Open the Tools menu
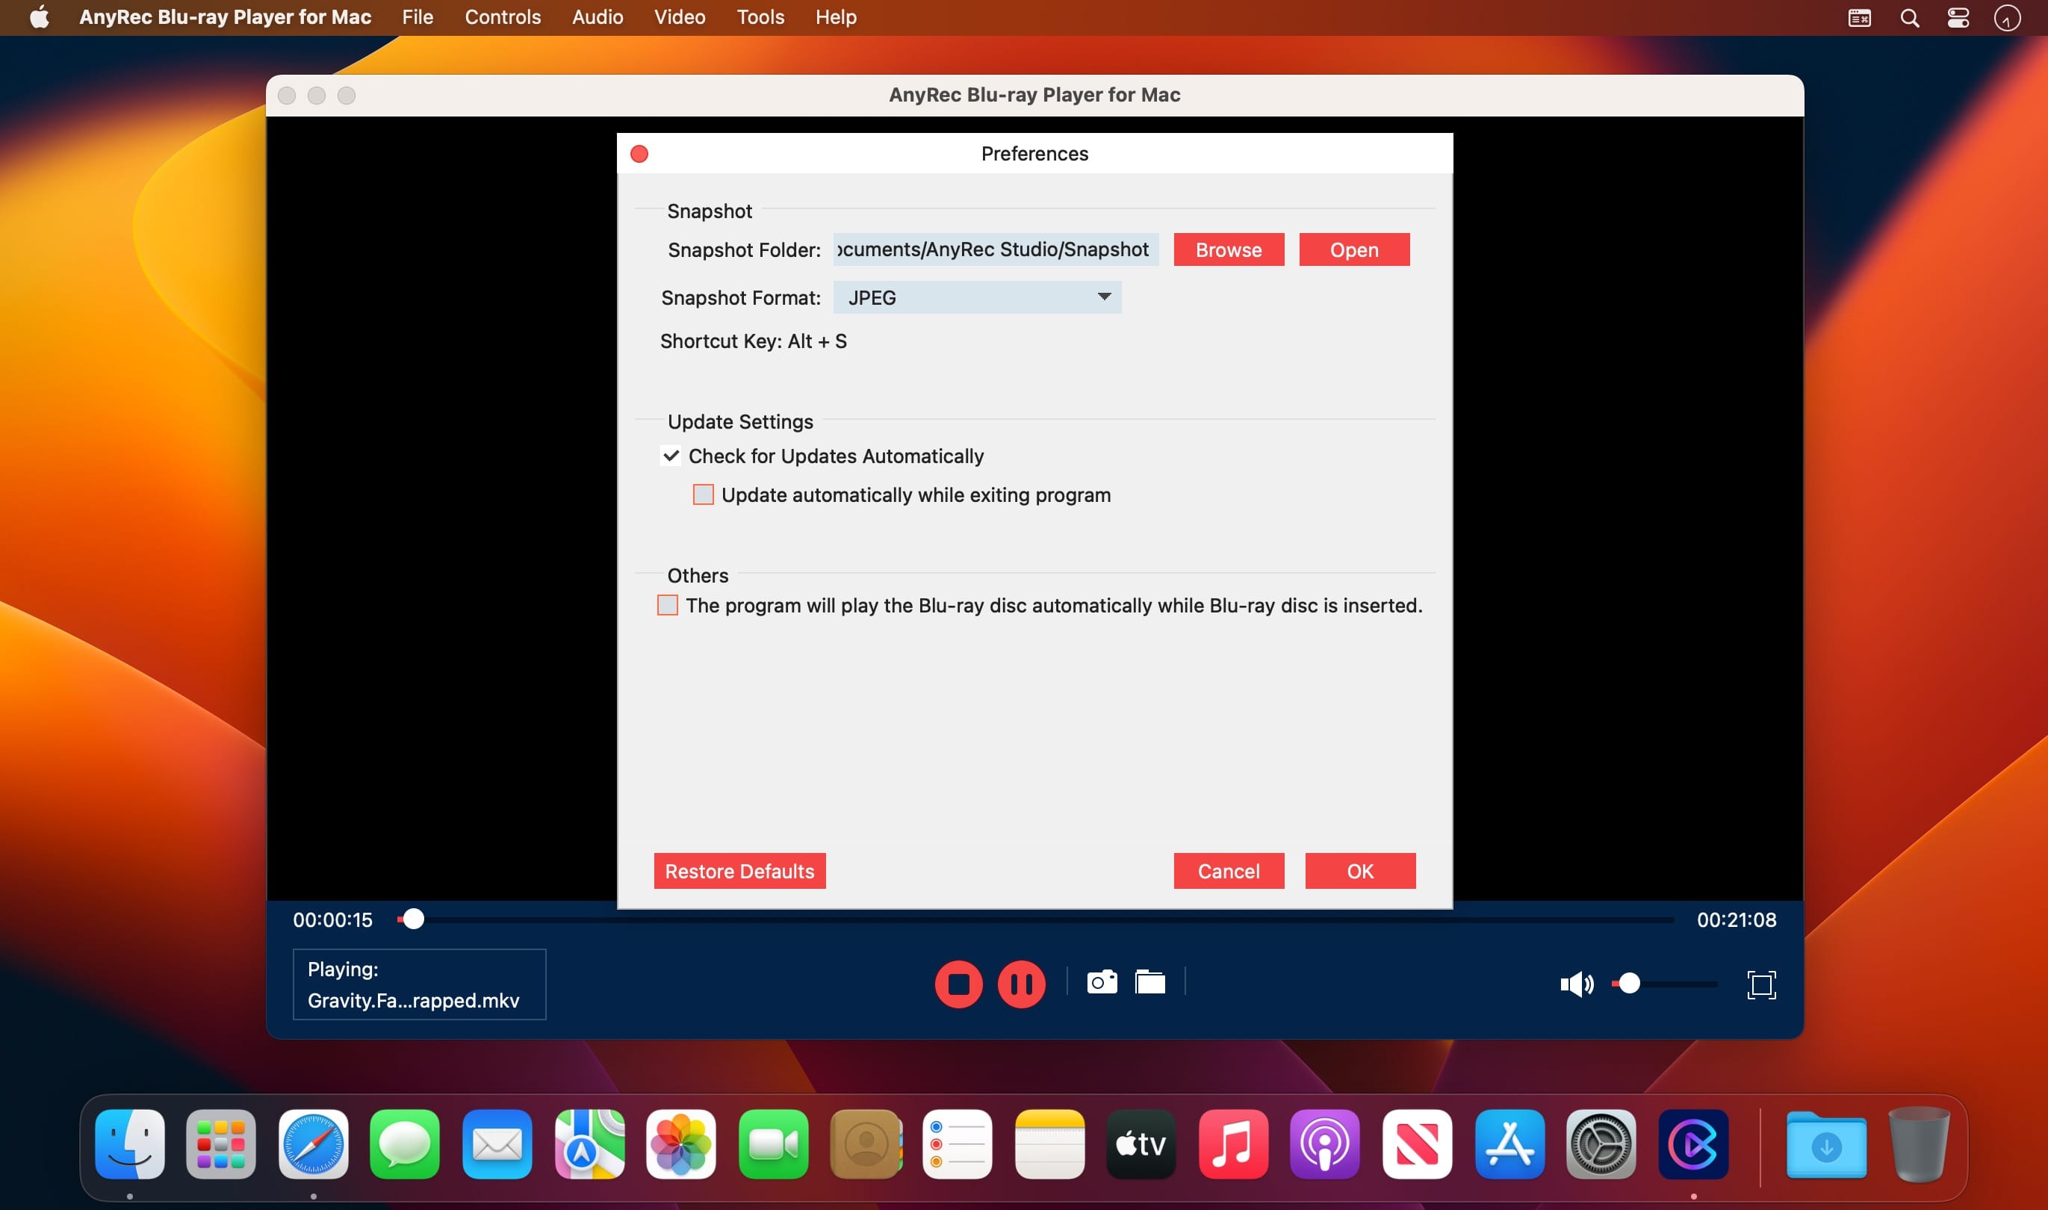Image resolution: width=2048 pixels, height=1210 pixels. click(x=760, y=17)
